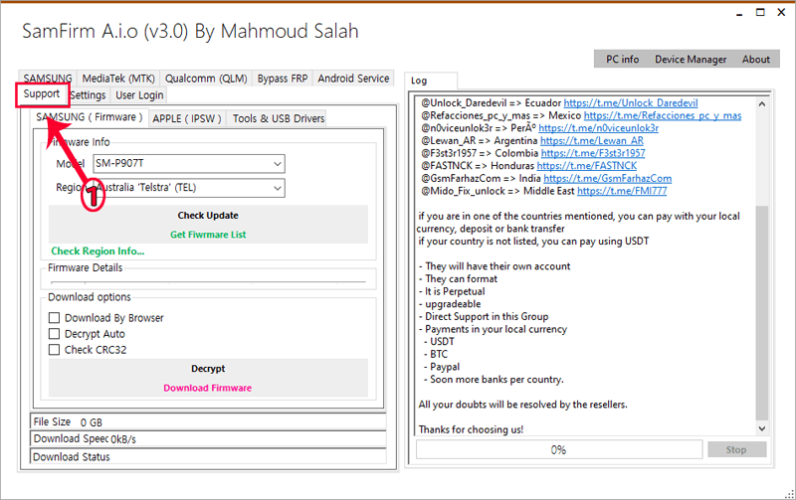
Task: Open the FMI777 Telegram link
Action: point(622,191)
